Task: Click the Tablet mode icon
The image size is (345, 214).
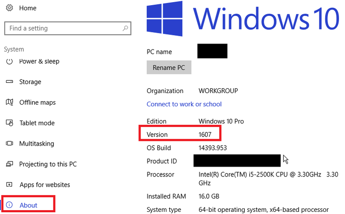Action: click(9, 123)
